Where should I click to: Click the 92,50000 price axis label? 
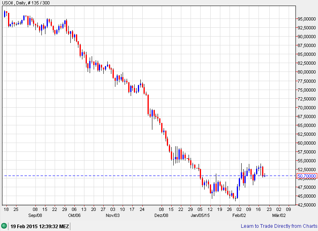307,28
